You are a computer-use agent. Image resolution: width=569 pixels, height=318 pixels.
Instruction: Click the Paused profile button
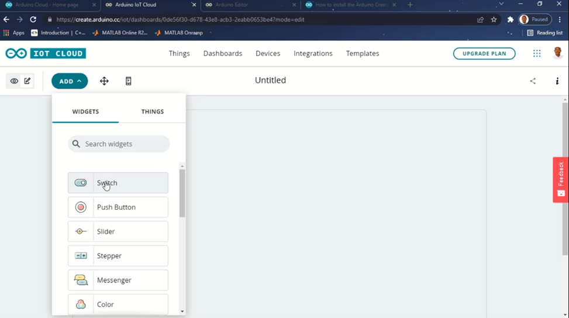[535, 19]
